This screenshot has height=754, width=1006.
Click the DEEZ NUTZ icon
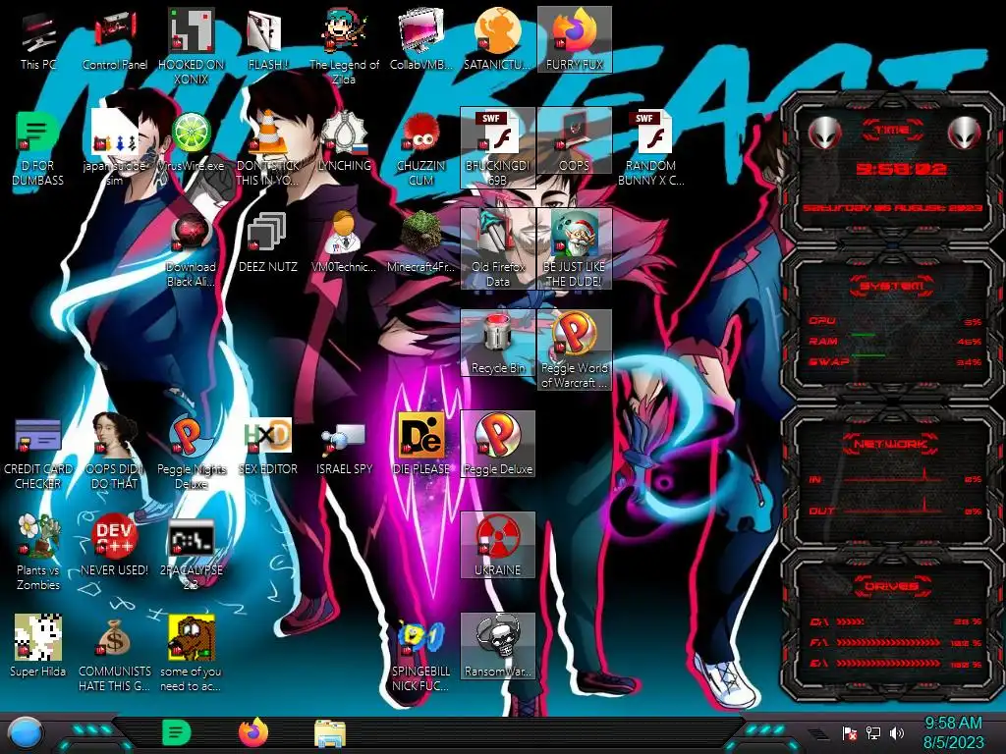click(267, 243)
